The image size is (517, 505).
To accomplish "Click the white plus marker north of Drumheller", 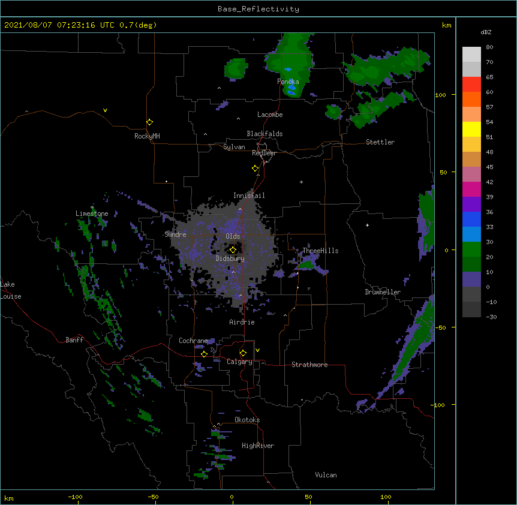I will point(367,225).
